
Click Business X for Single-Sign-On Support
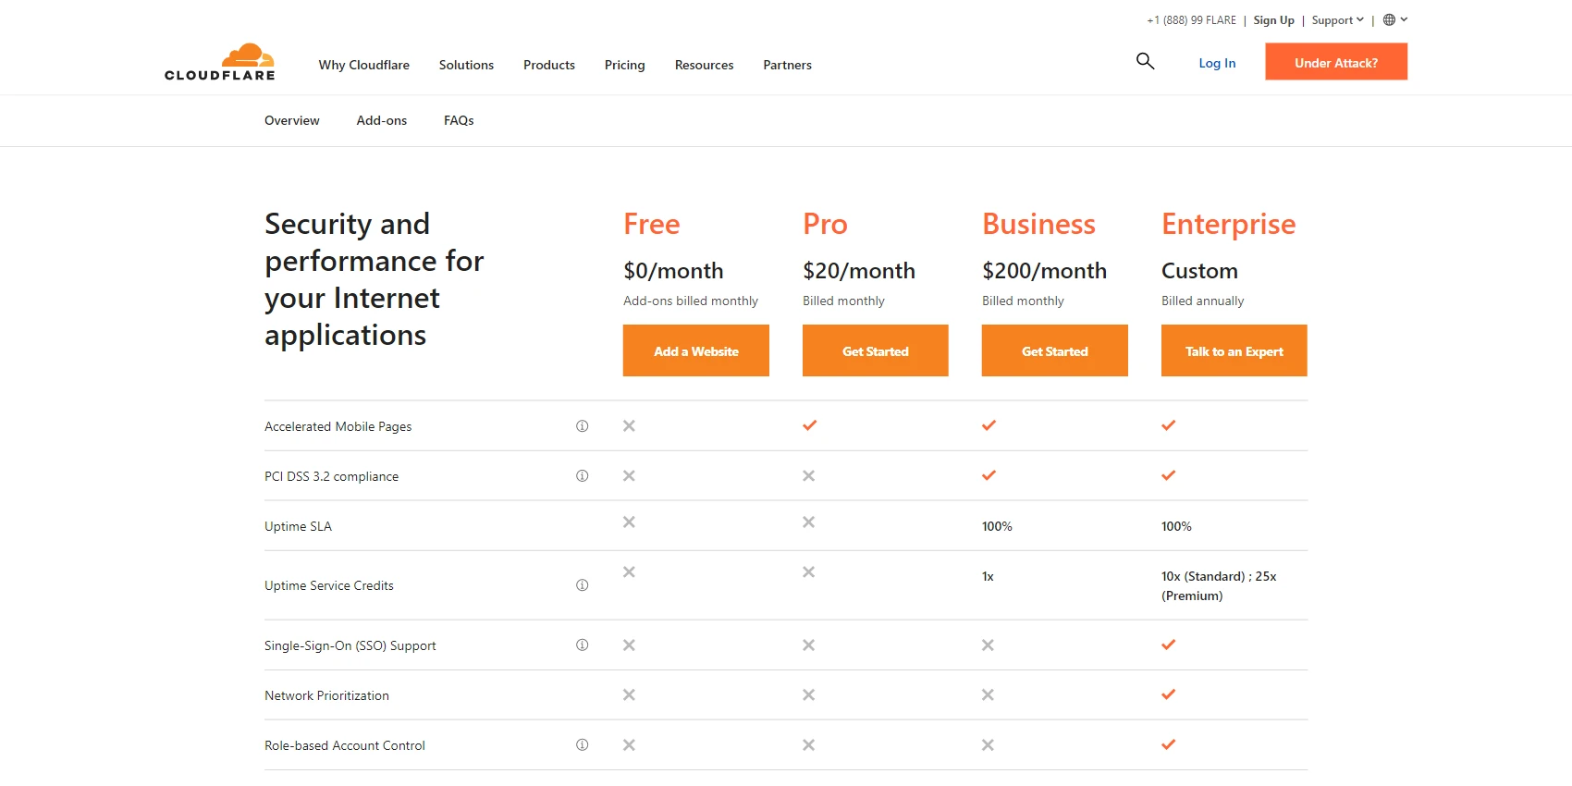tap(988, 645)
